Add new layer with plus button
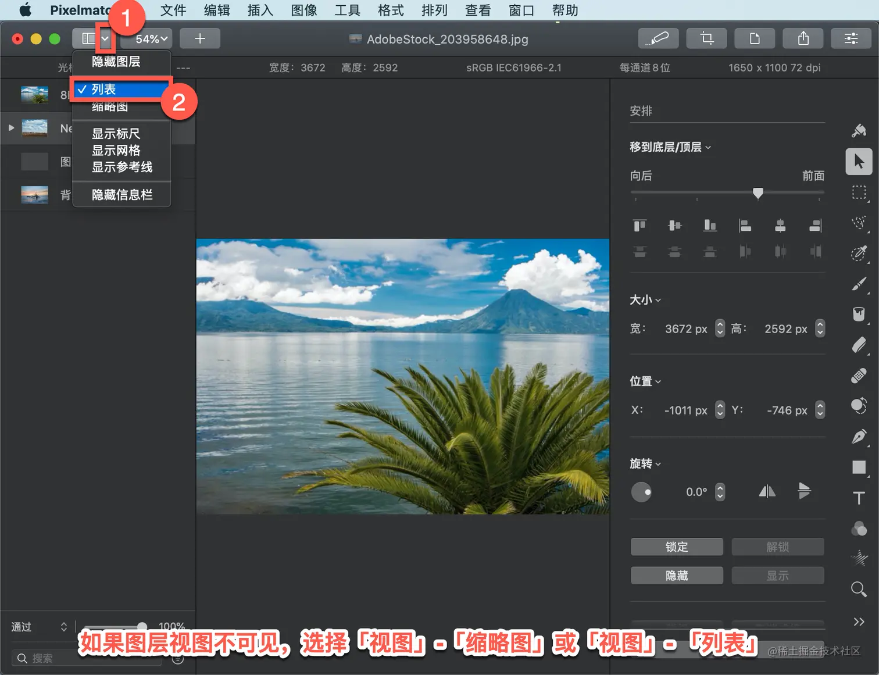 [x=200, y=39]
